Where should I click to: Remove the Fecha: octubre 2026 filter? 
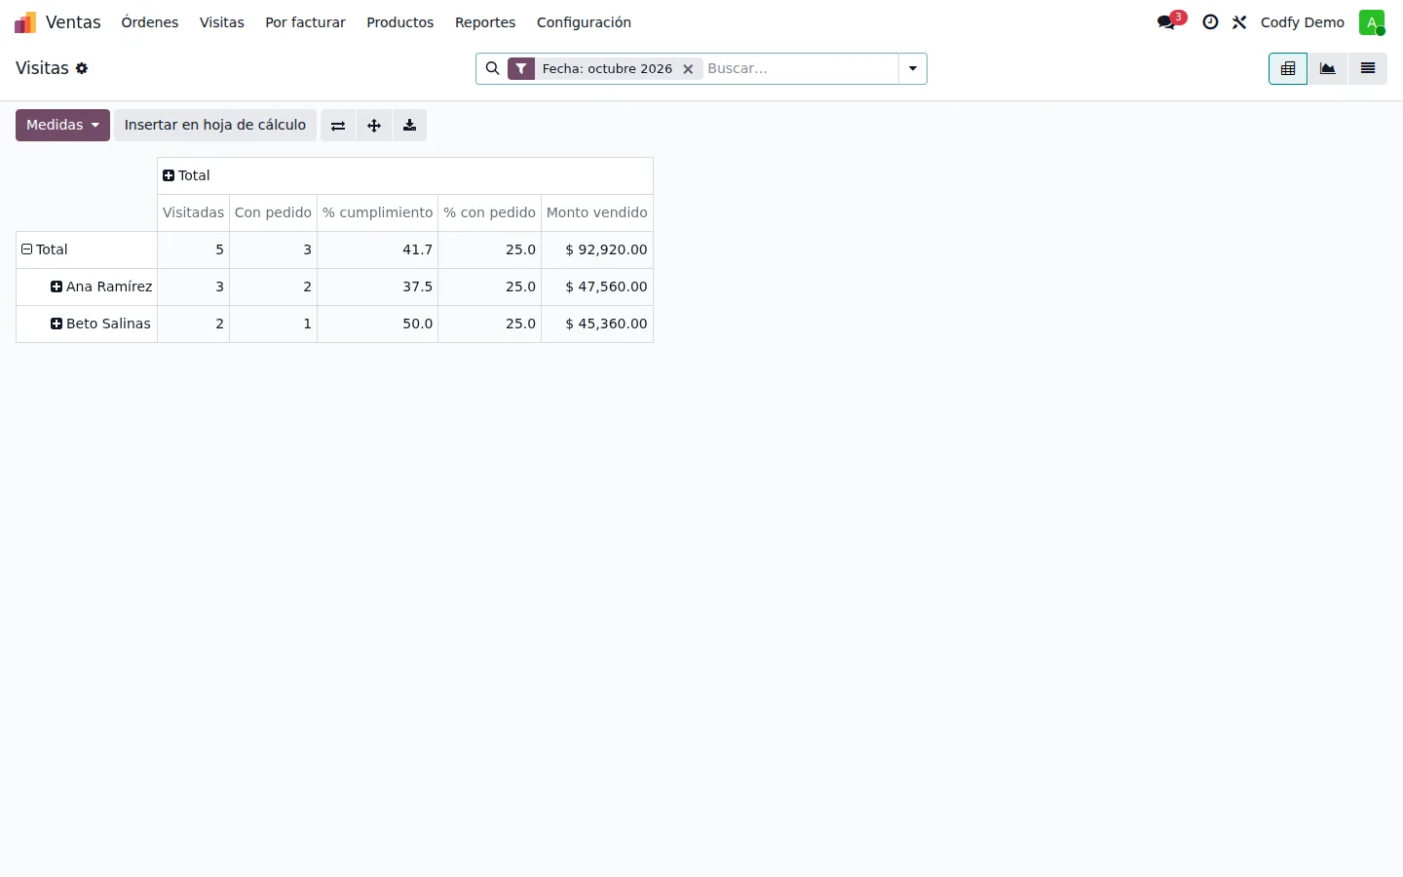688,69
